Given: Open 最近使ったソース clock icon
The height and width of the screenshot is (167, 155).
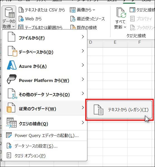Looking at the screenshot, I should pos(73,19).
